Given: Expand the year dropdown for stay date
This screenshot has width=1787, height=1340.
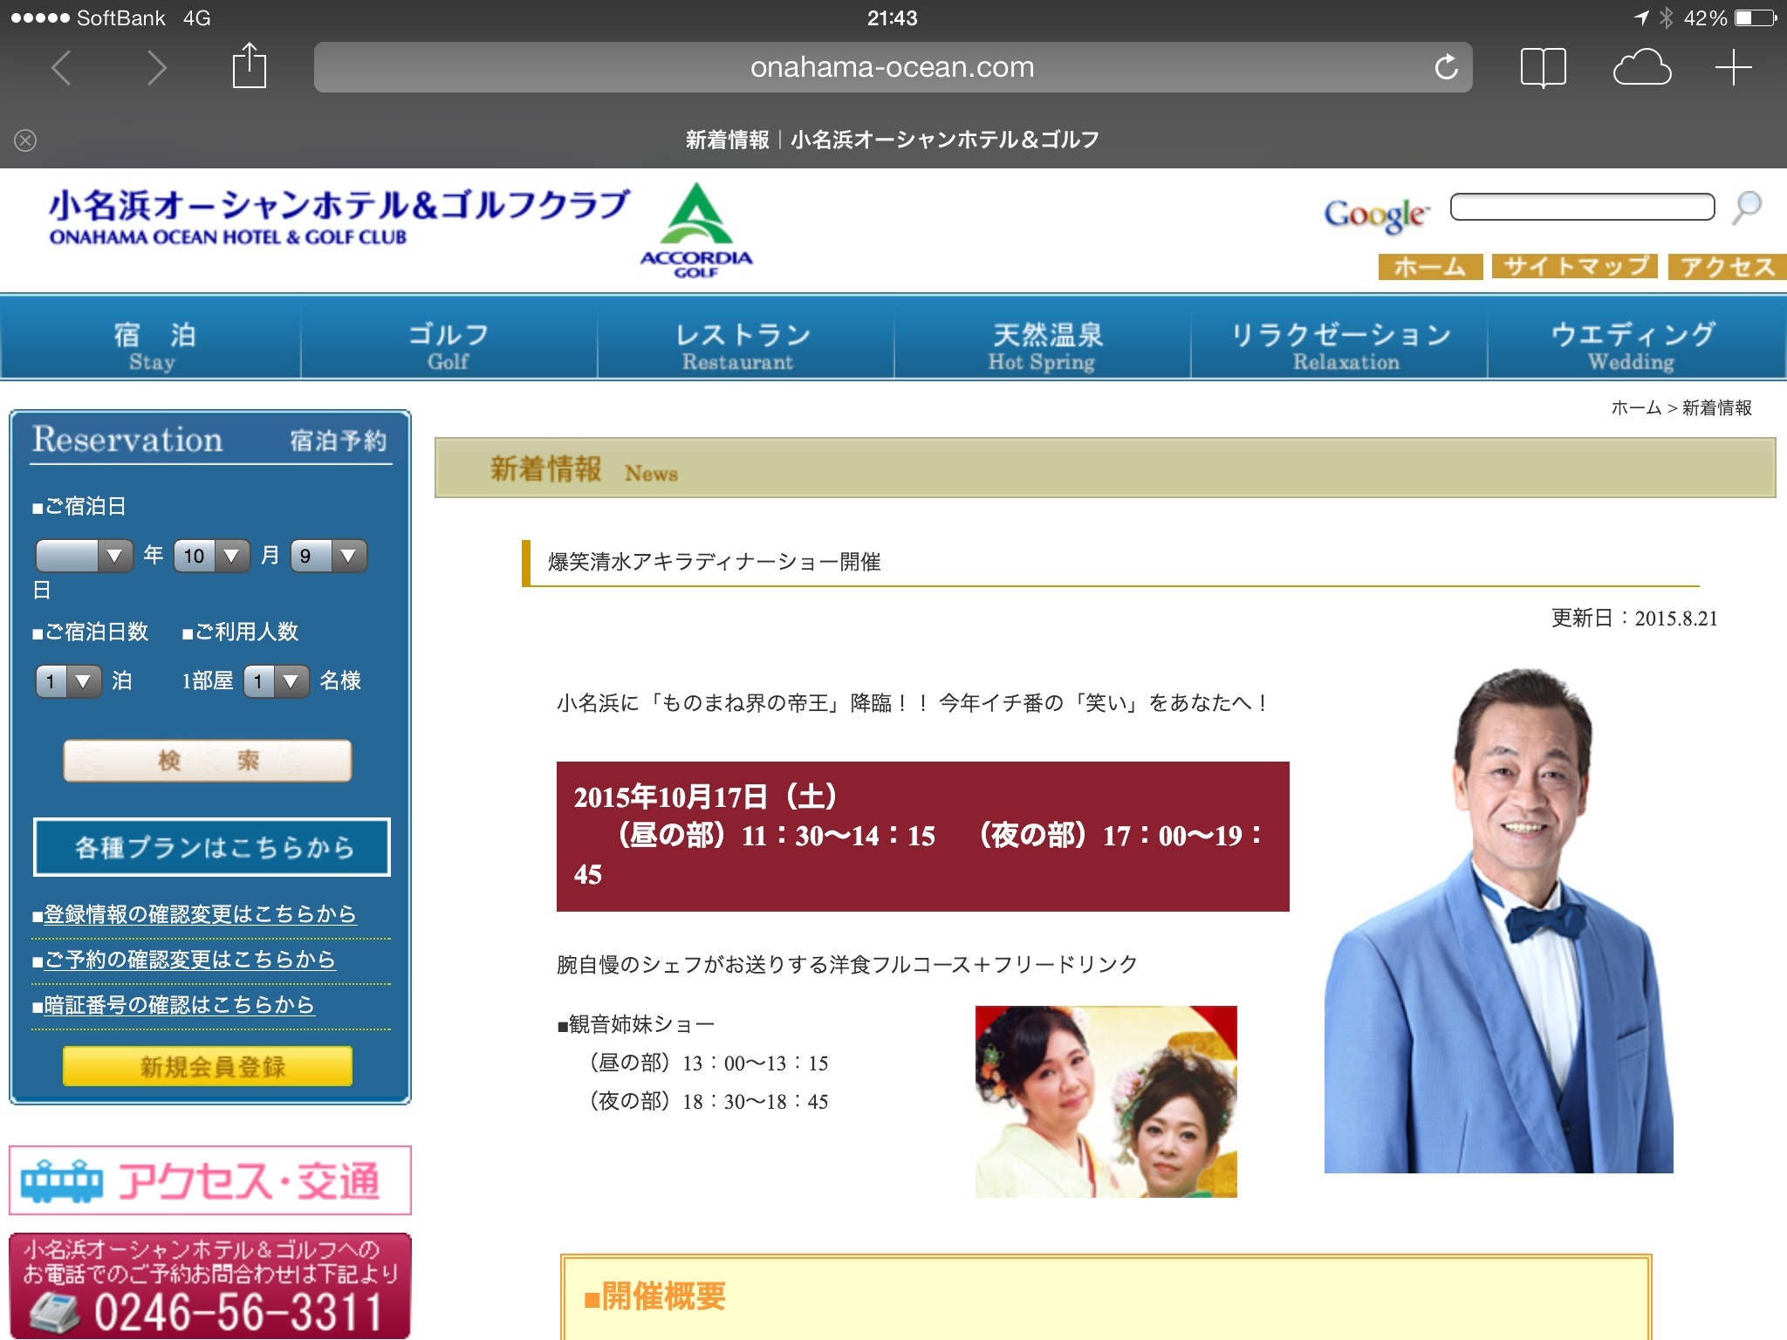Looking at the screenshot, I should pos(84,556).
